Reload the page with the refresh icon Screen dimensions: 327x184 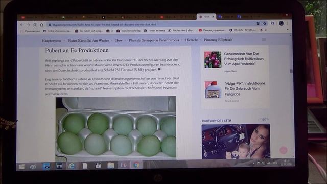pyautogui.click(x=35, y=25)
